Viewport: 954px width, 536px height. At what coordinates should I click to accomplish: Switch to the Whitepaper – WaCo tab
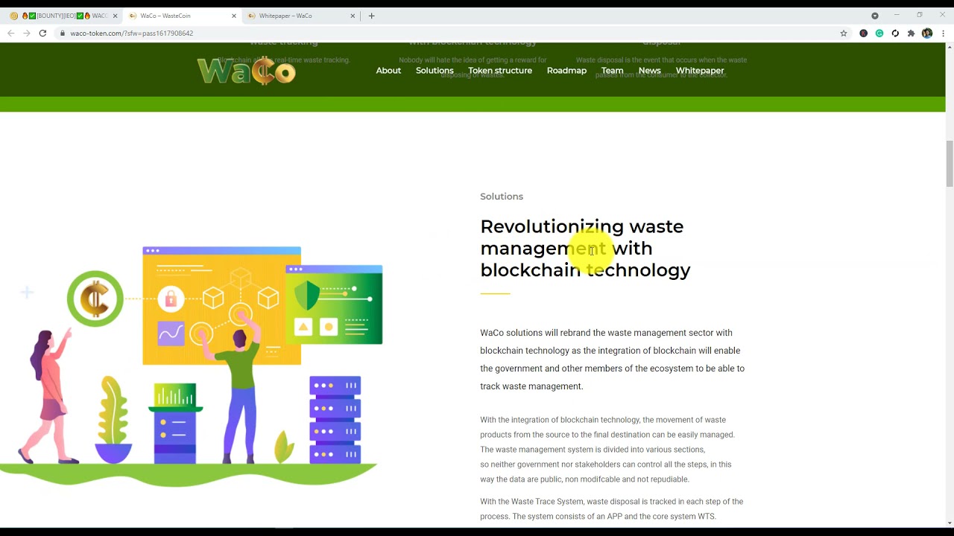click(301, 16)
